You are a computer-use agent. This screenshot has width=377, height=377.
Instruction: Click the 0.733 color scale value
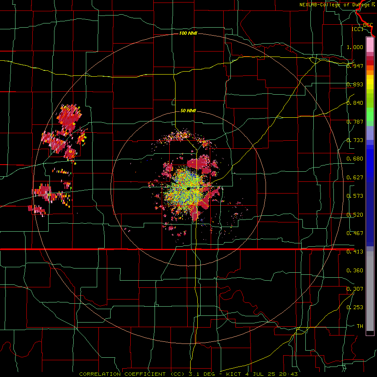click(355, 140)
